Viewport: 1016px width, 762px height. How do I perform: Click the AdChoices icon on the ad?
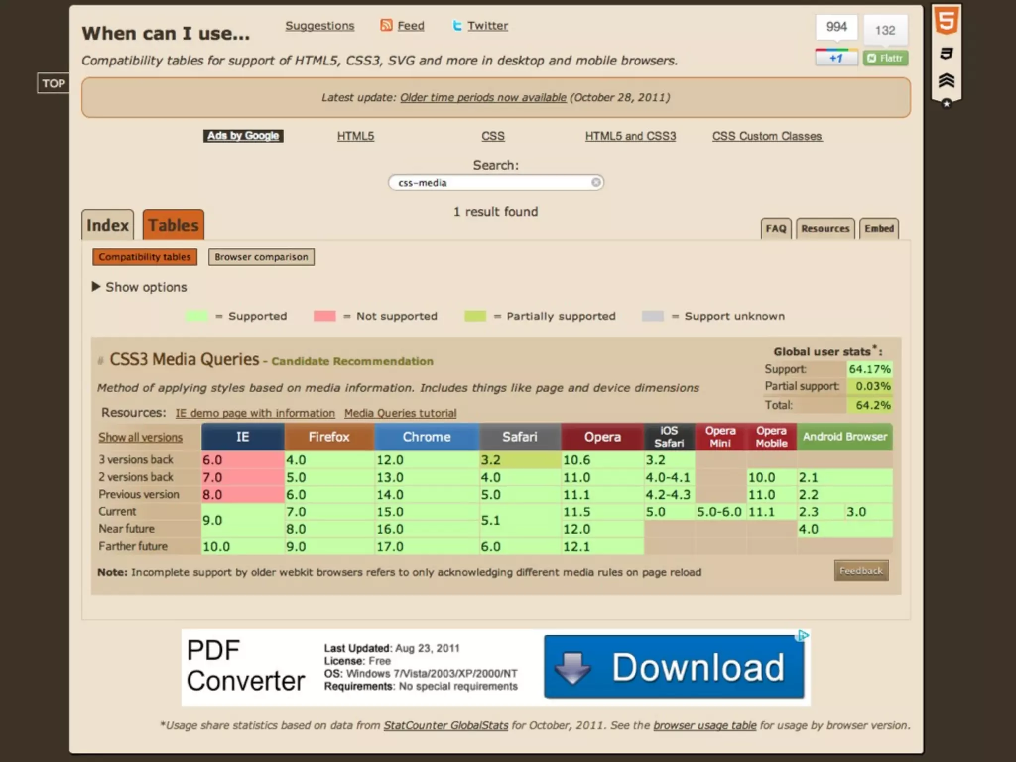(803, 635)
